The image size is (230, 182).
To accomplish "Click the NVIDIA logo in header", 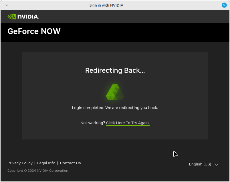I will tap(23, 17).
